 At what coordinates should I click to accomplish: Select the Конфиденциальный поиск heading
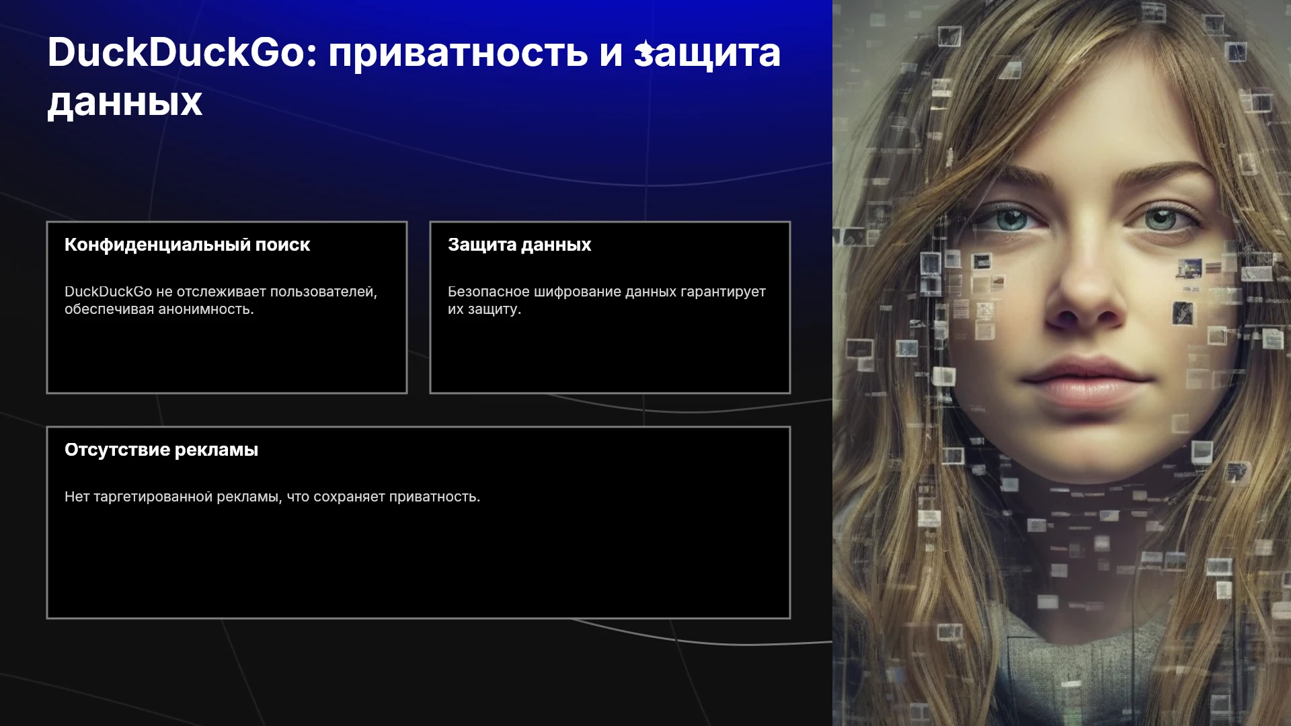[x=187, y=245]
